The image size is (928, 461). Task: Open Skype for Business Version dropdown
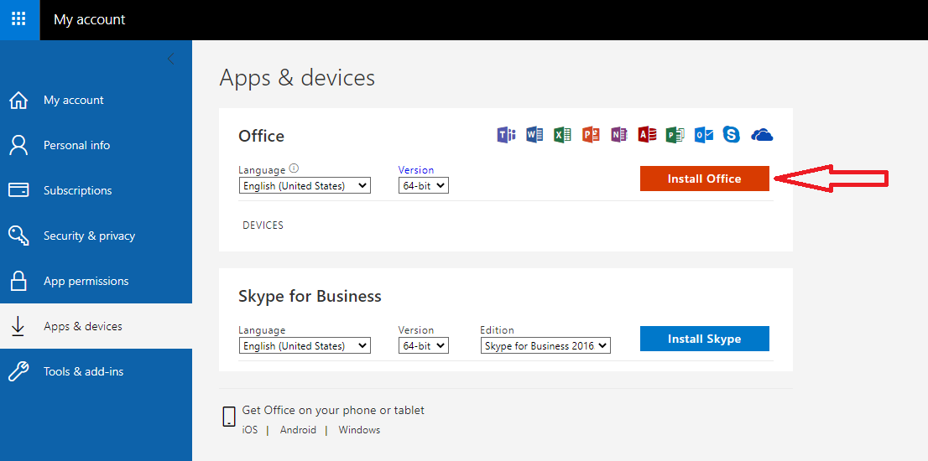coord(424,345)
